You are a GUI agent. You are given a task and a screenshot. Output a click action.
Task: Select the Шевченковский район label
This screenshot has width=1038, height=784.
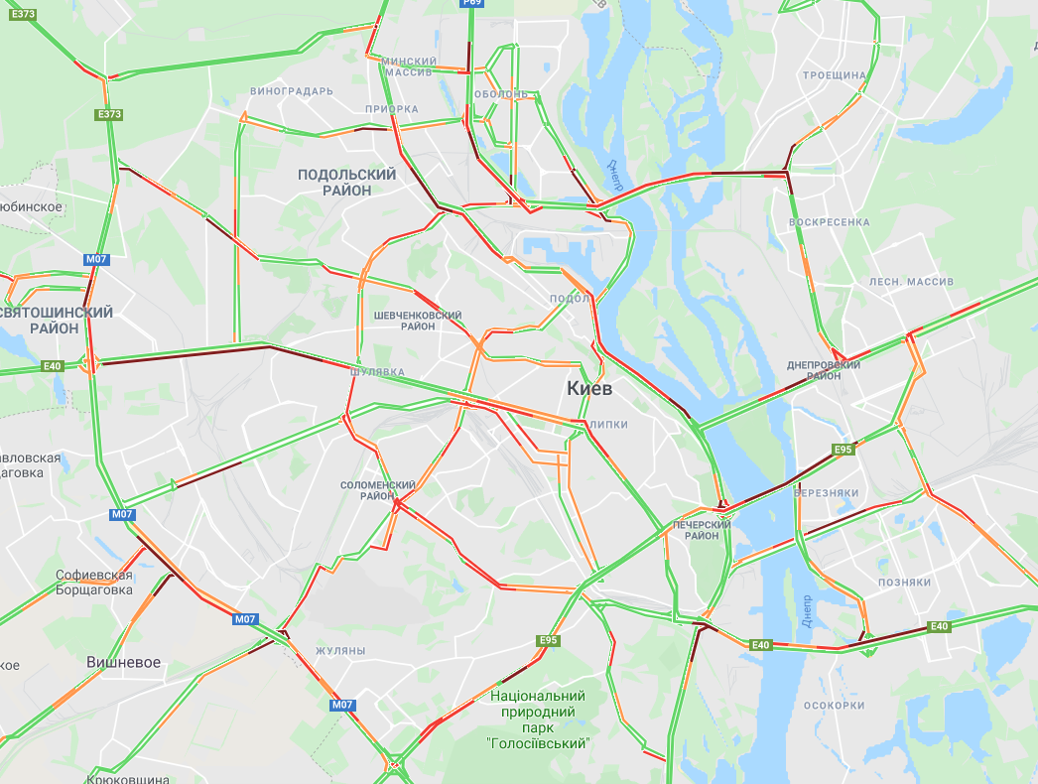point(418,321)
